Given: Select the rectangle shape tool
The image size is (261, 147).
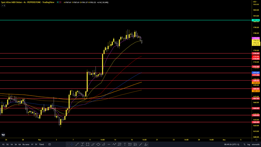Looking at the screenshot, I should [87, 144].
